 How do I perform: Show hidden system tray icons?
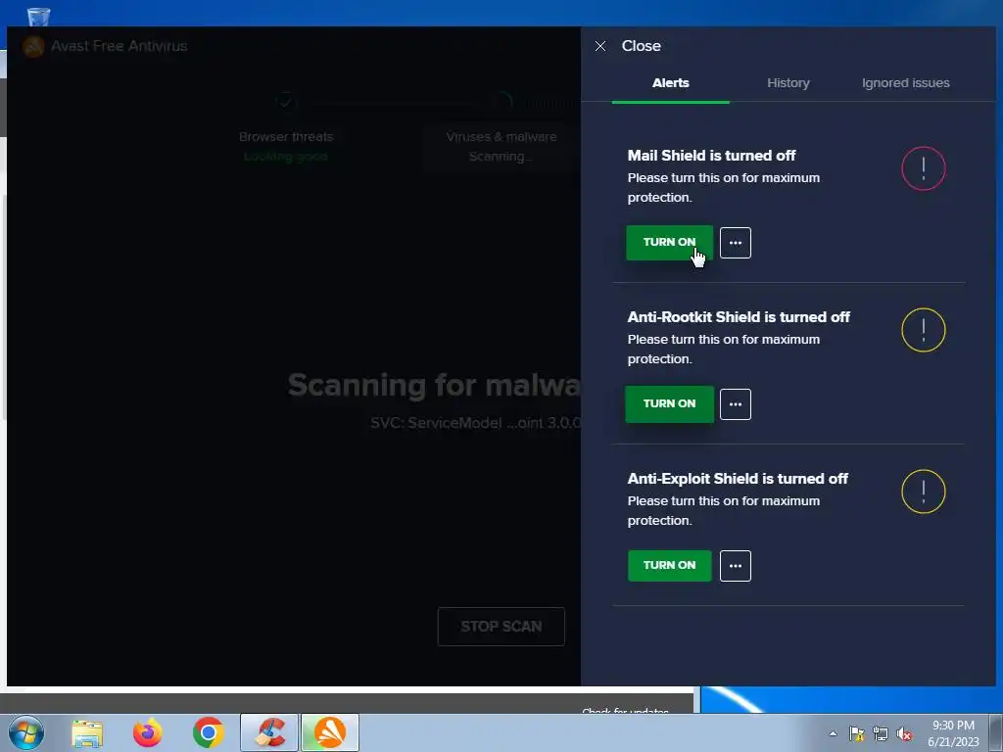pyautogui.click(x=833, y=733)
